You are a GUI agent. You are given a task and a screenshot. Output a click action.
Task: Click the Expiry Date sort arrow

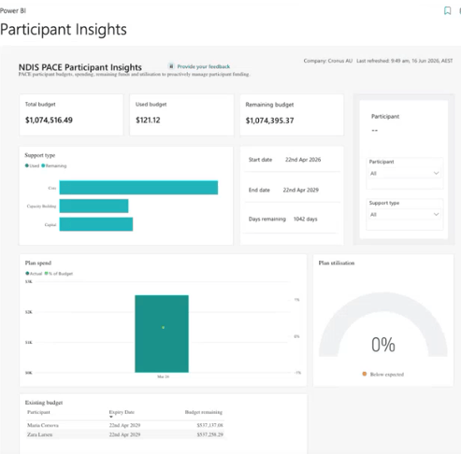(x=111, y=417)
